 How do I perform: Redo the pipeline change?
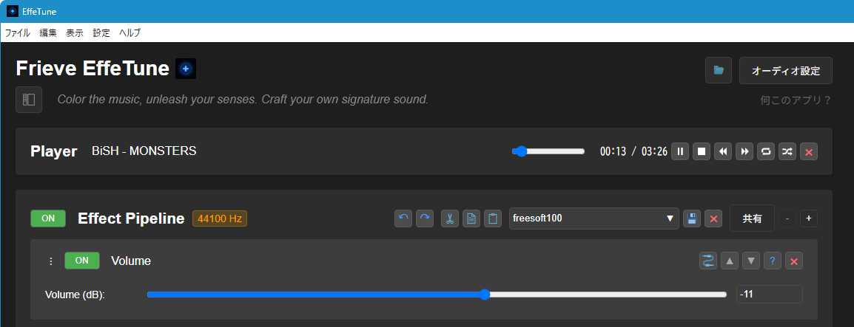tap(425, 218)
